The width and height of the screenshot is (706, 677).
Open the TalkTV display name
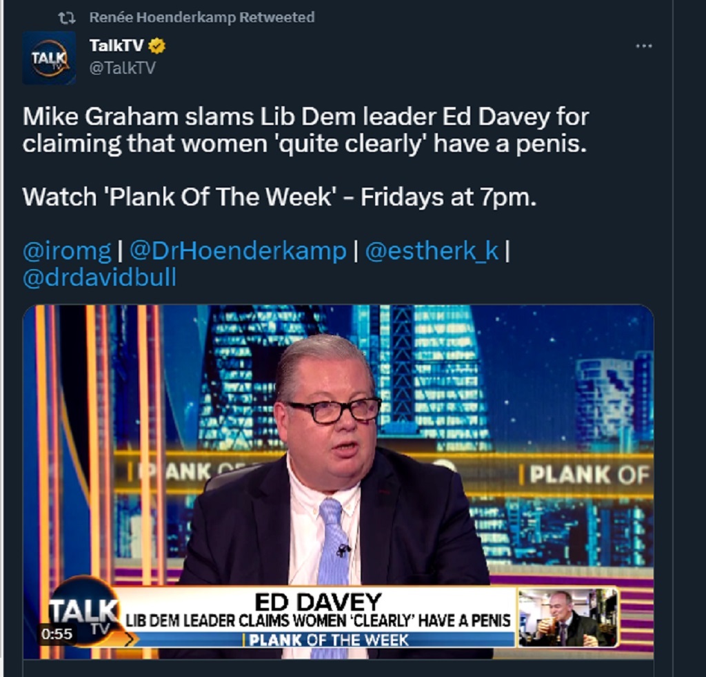point(116,45)
